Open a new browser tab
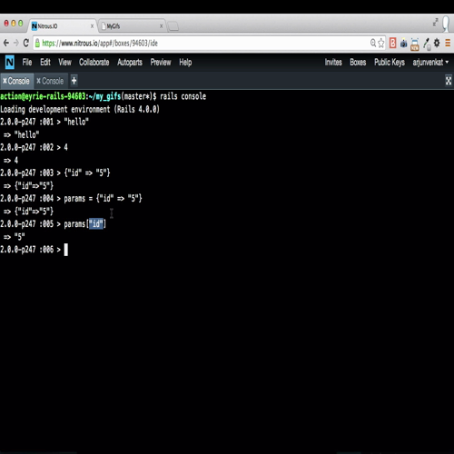454x454 pixels. pyautogui.click(x=173, y=26)
